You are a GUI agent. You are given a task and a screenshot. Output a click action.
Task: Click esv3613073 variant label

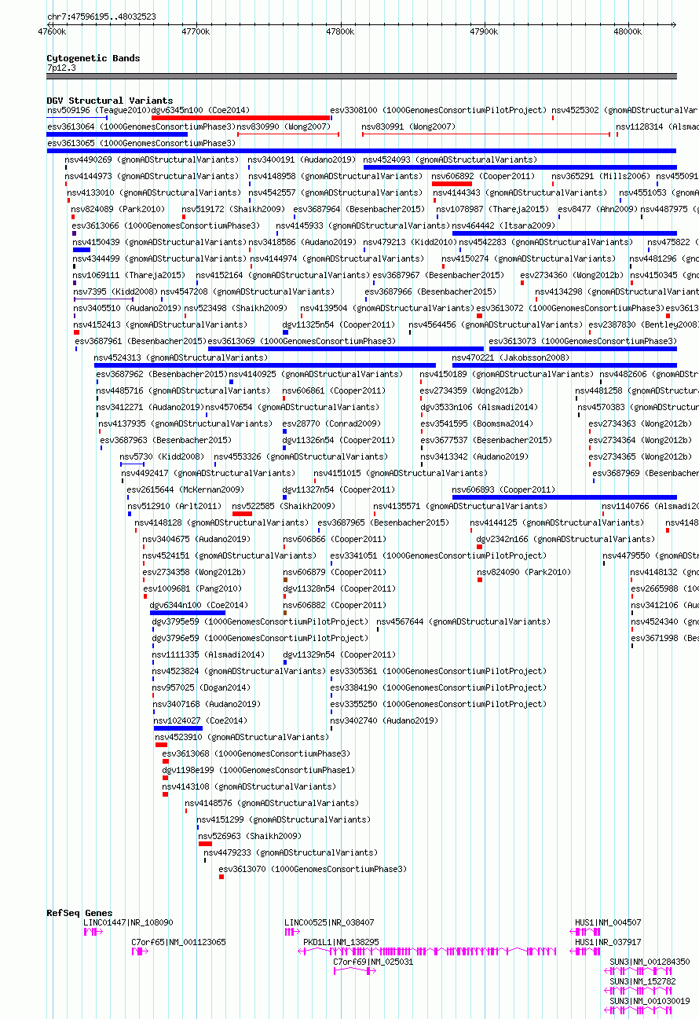(x=583, y=341)
